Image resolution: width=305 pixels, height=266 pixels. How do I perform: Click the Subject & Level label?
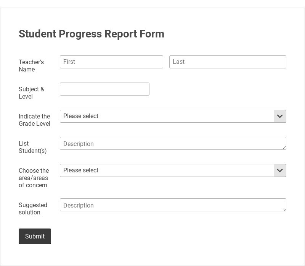point(31,93)
